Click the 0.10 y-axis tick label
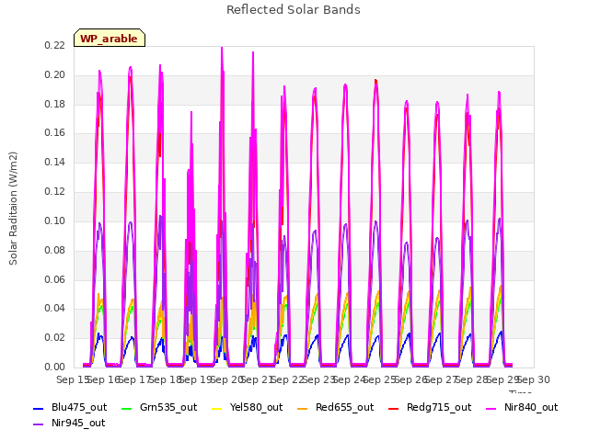The width and height of the screenshot is (589, 441). [x=55, y=220]
